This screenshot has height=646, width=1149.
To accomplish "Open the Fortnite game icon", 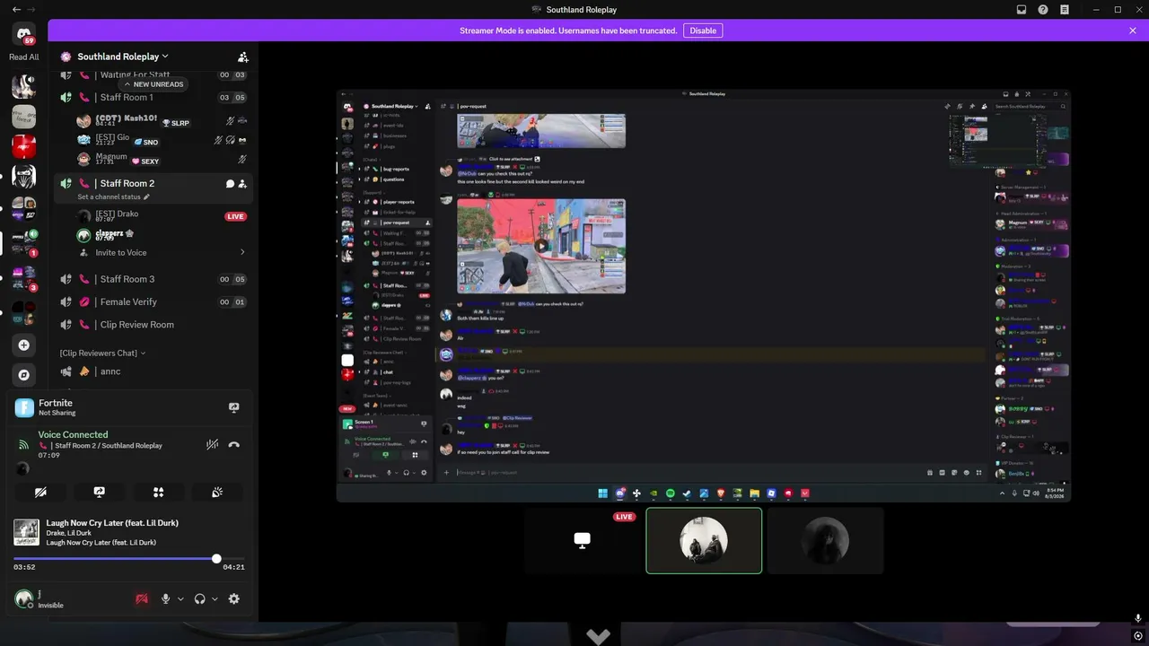I will point(24,408).
